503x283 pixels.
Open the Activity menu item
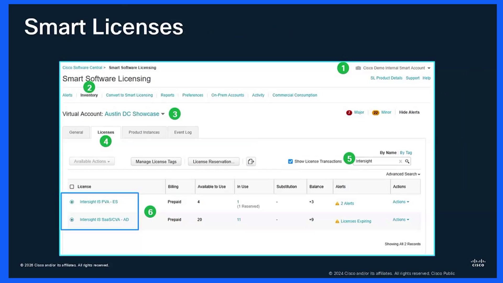(x=258, y=95)
